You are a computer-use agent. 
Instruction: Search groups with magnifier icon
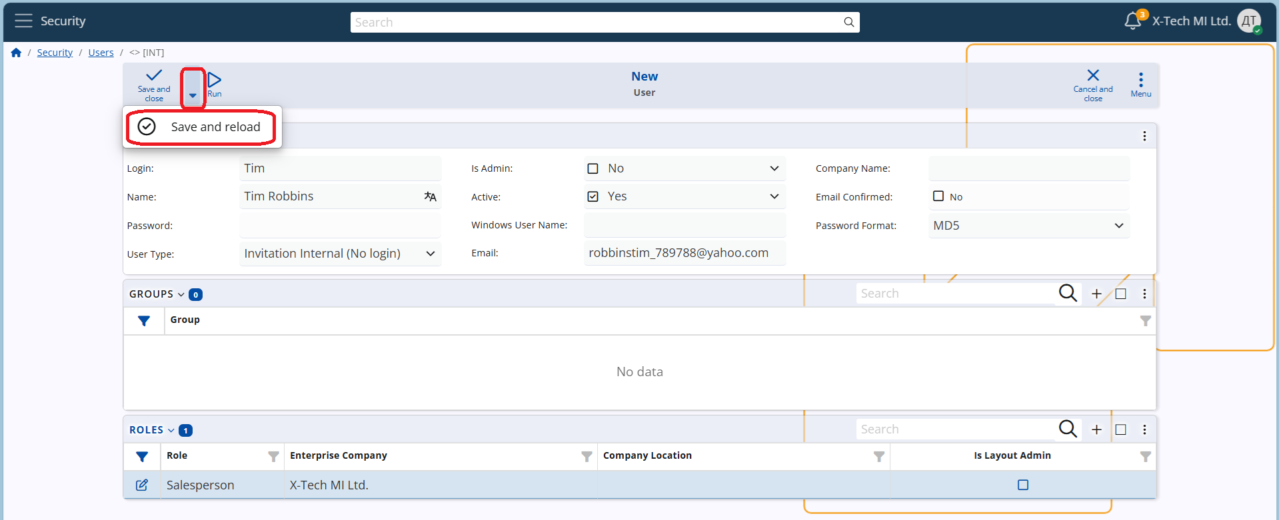click(1068, 293)
